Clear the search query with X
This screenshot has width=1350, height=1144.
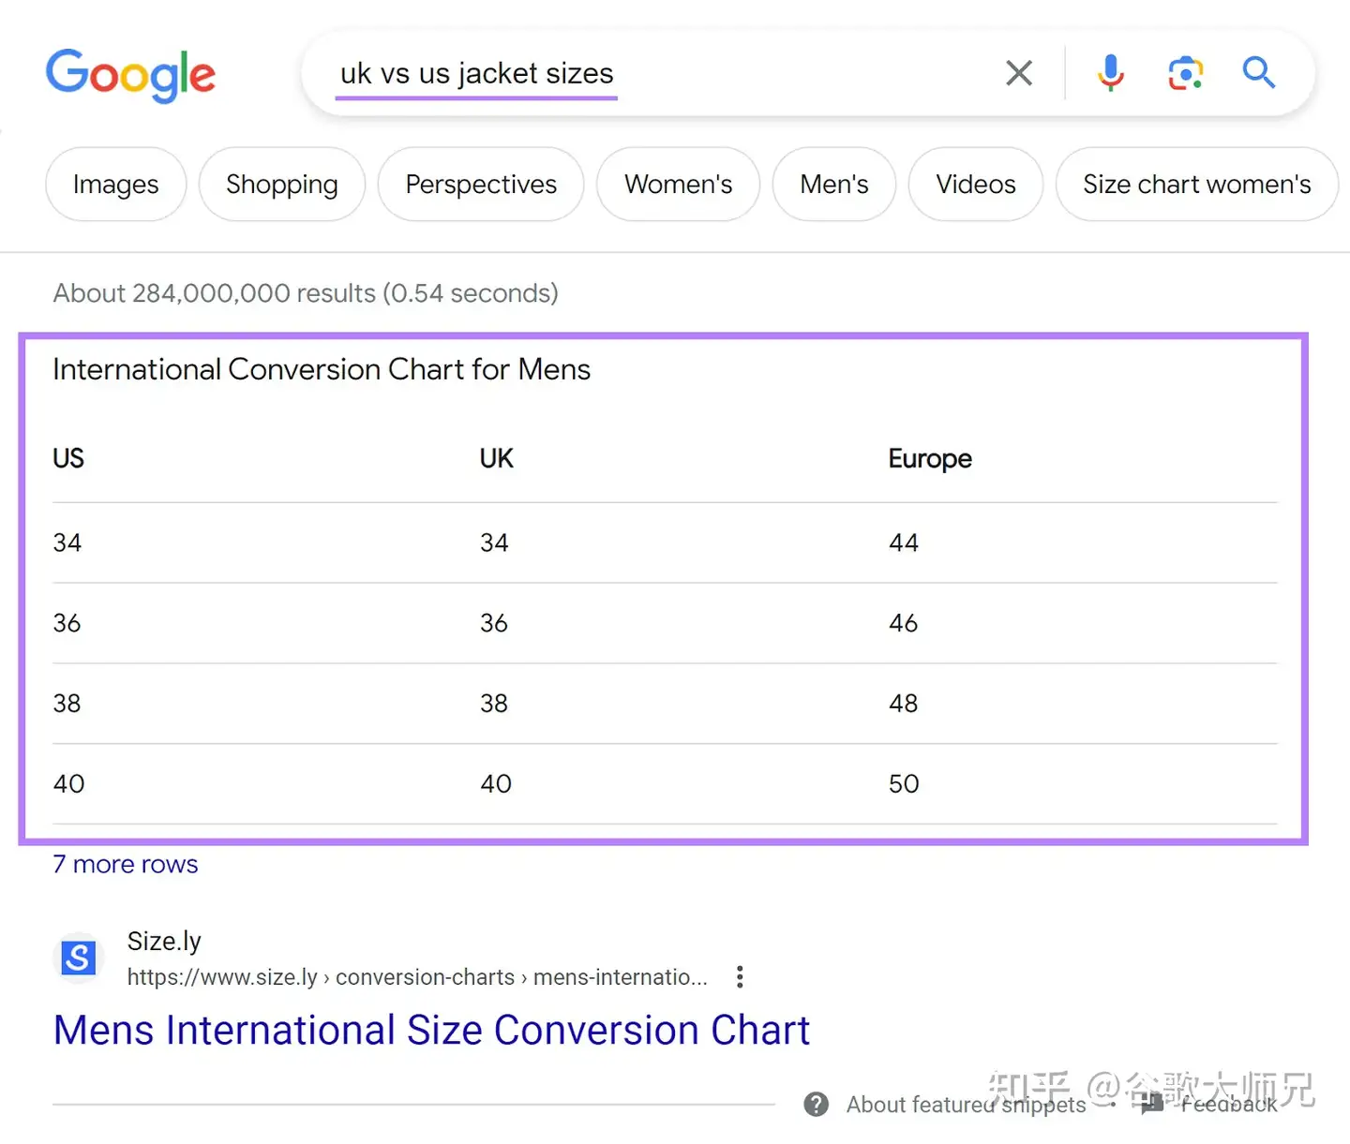(1019, 73)
